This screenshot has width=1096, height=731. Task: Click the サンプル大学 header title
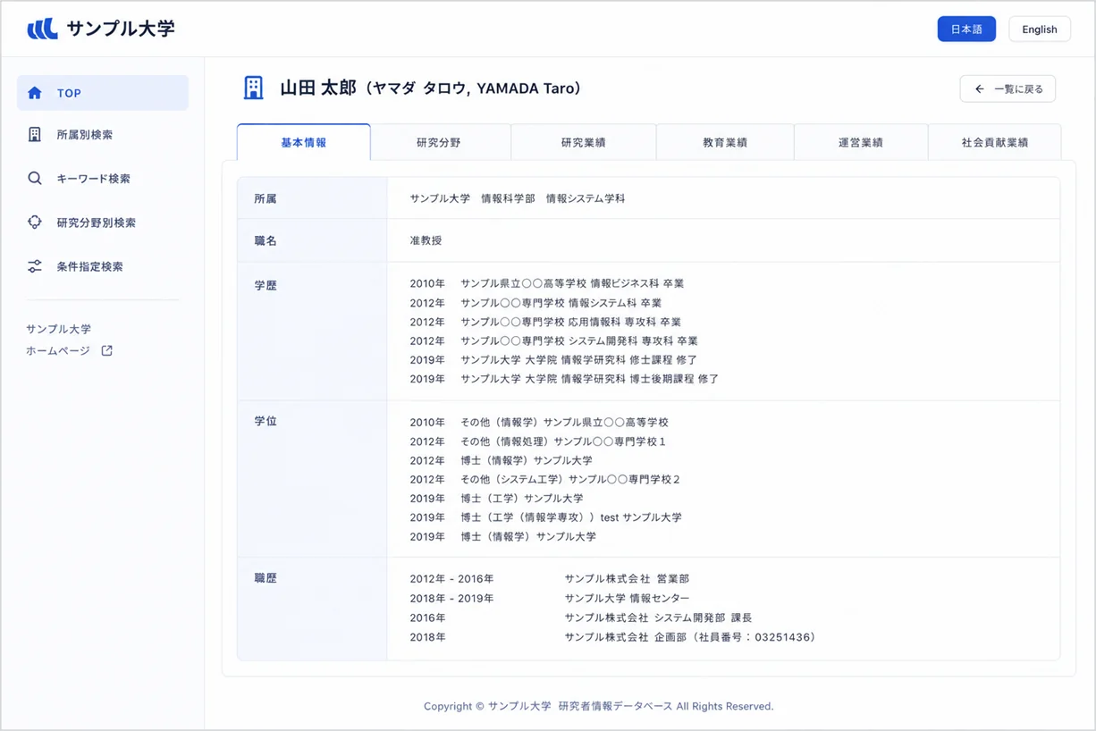coord(121,29)
